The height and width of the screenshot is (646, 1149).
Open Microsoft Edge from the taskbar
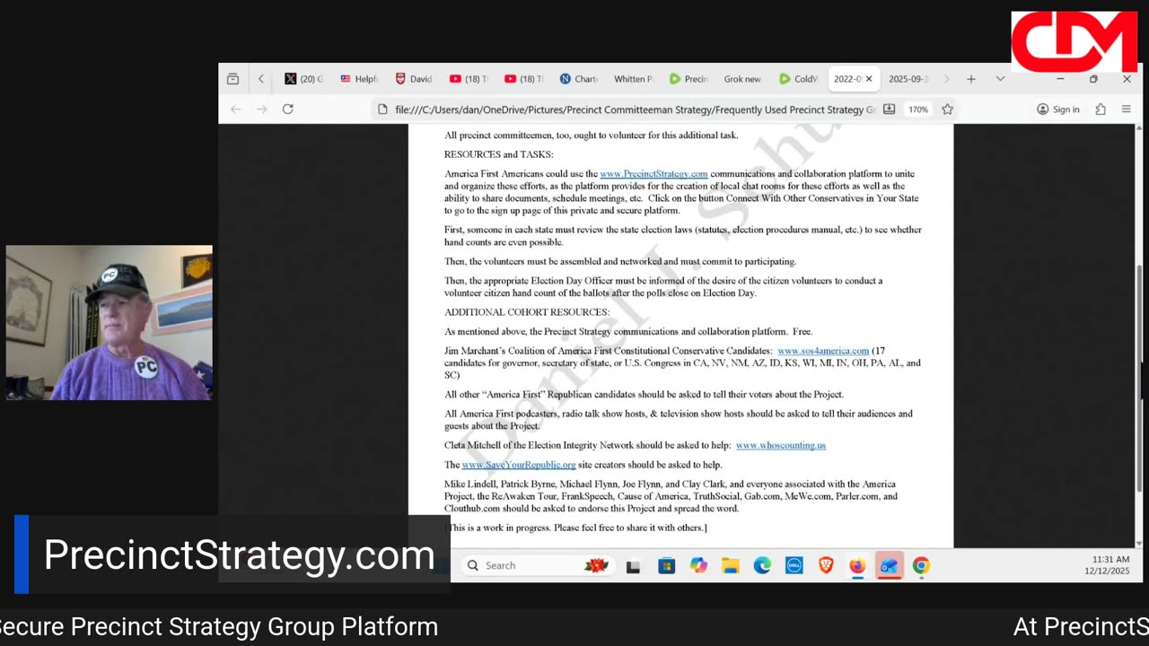coord(762,565)
